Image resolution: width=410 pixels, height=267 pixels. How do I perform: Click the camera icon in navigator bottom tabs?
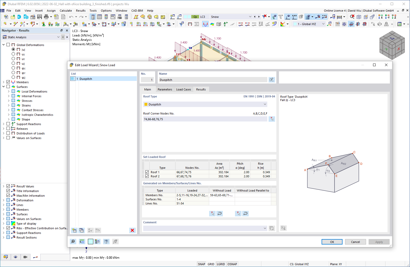tap(25, 257)
